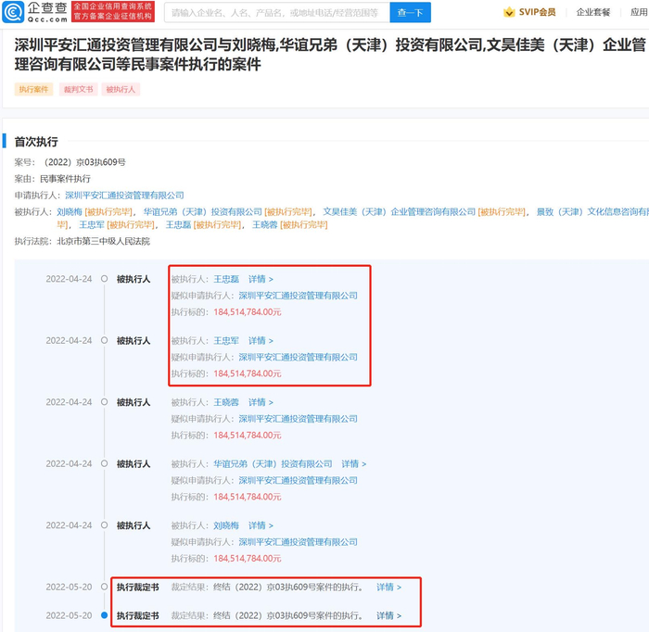Image resolution: width=649 pixels, height=632 pixels.
Task: Click the court name 北京市第三中级人民法院
Action: click(x=104, y=242)
